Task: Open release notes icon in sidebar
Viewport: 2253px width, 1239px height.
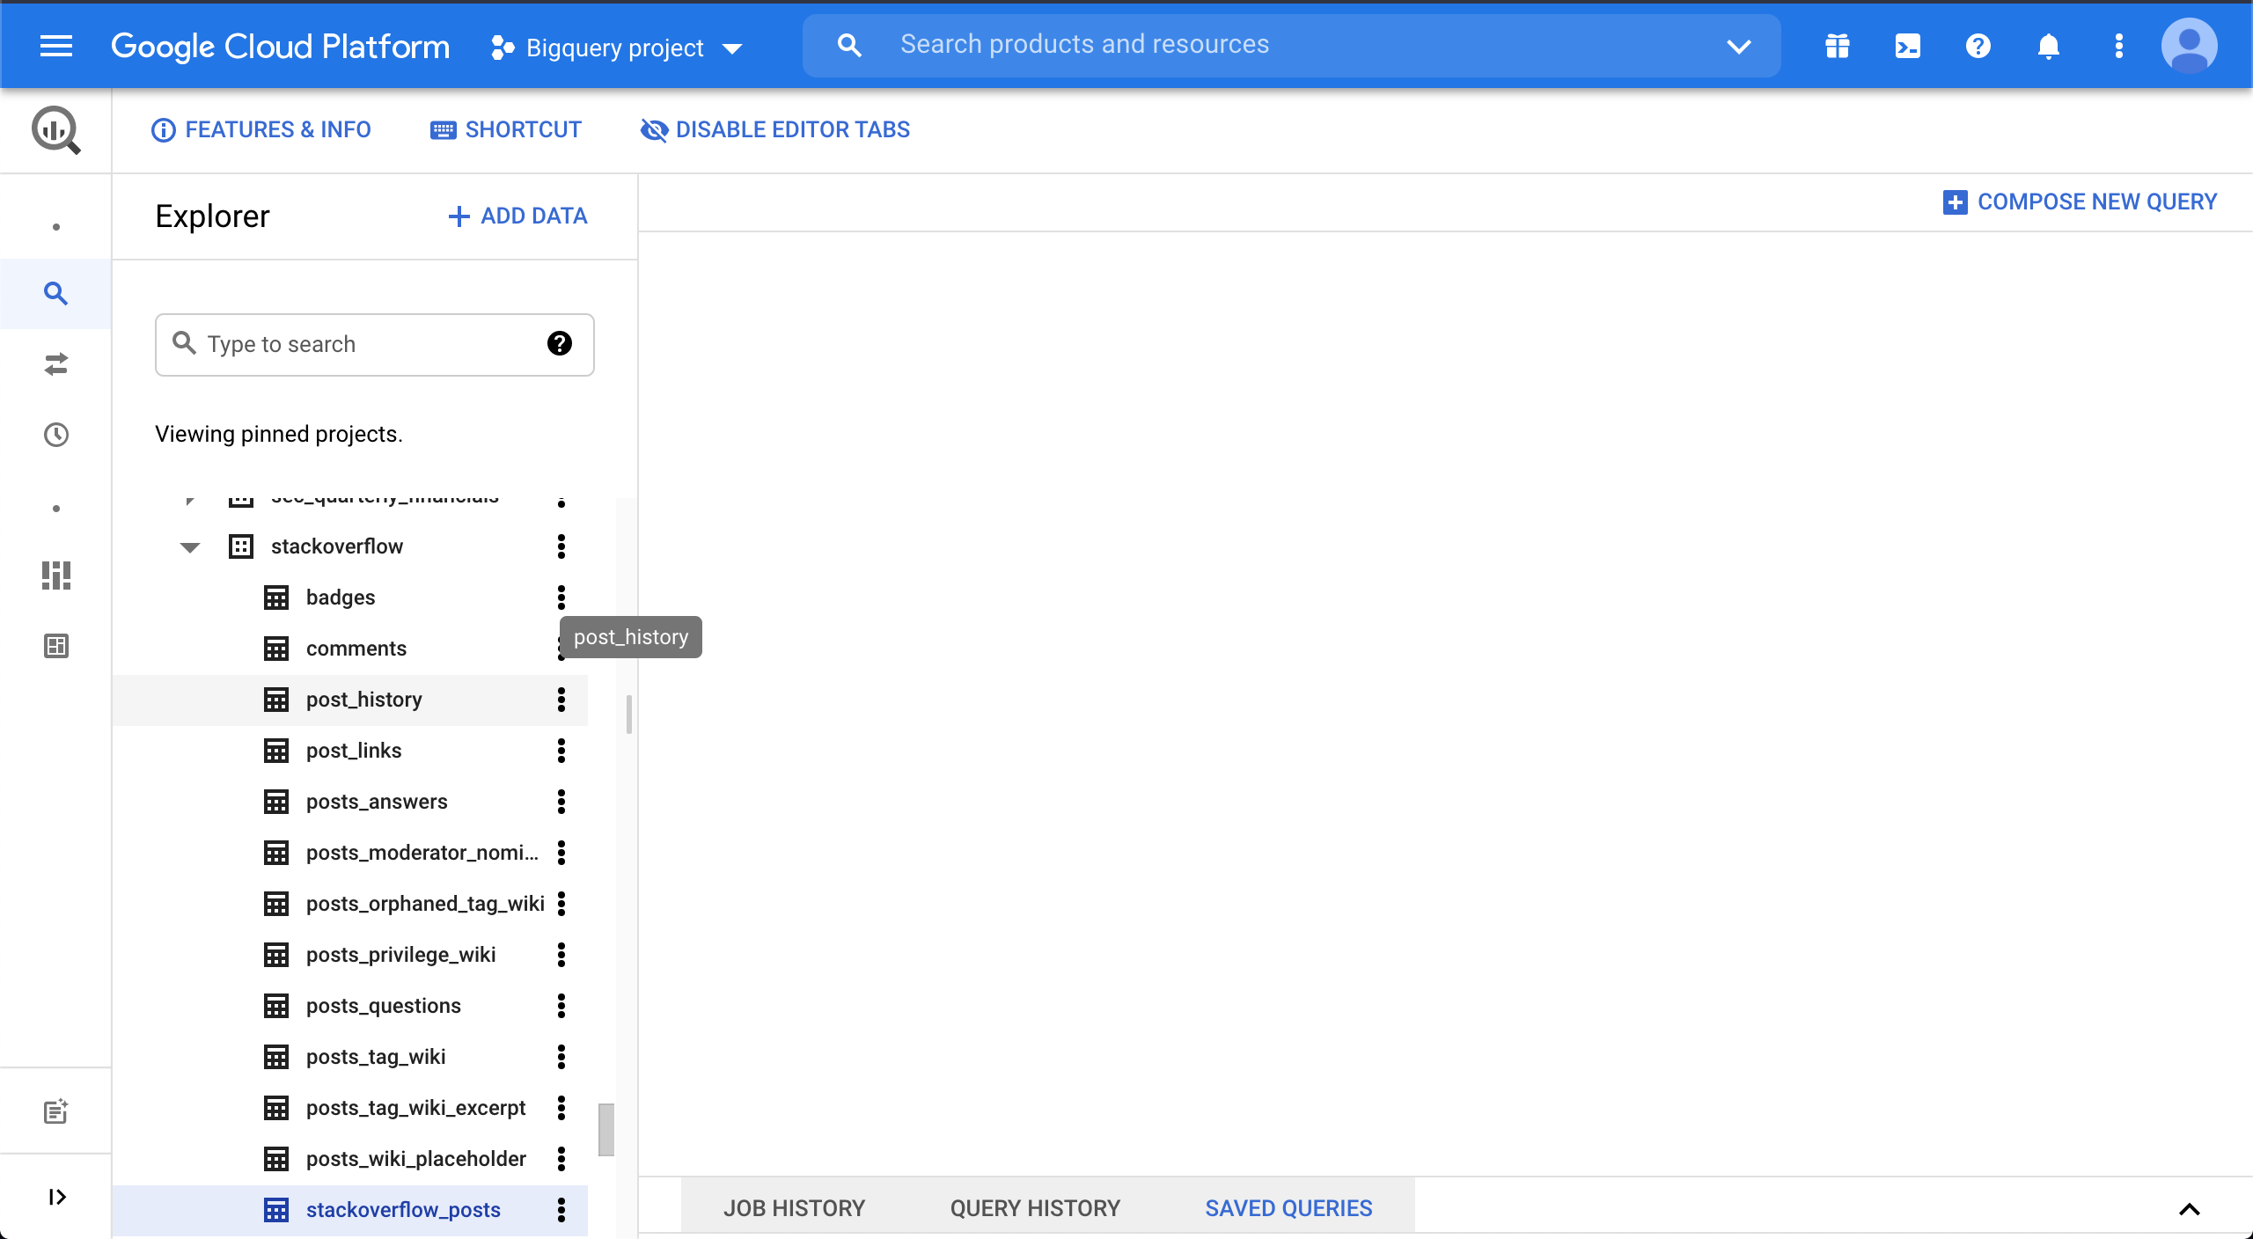Action: [x=56, y=1111]
